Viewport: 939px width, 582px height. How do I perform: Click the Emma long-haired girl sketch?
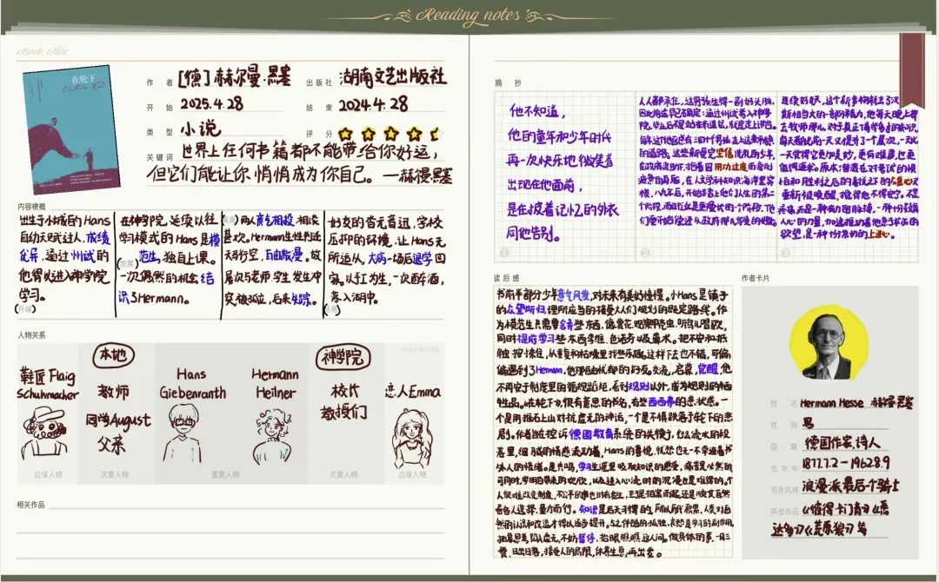pyautogui.click(x=413, y=439)
